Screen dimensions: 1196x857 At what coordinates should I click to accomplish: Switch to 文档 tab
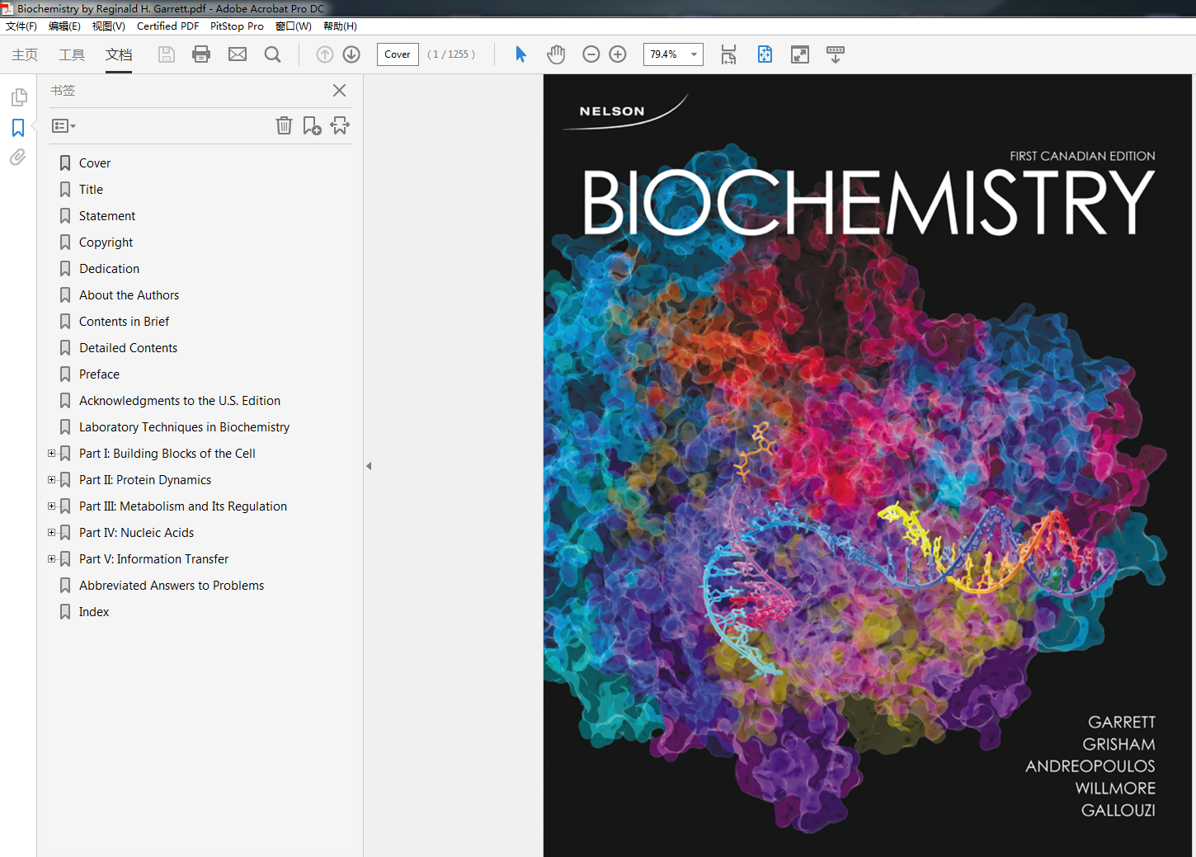119,54
